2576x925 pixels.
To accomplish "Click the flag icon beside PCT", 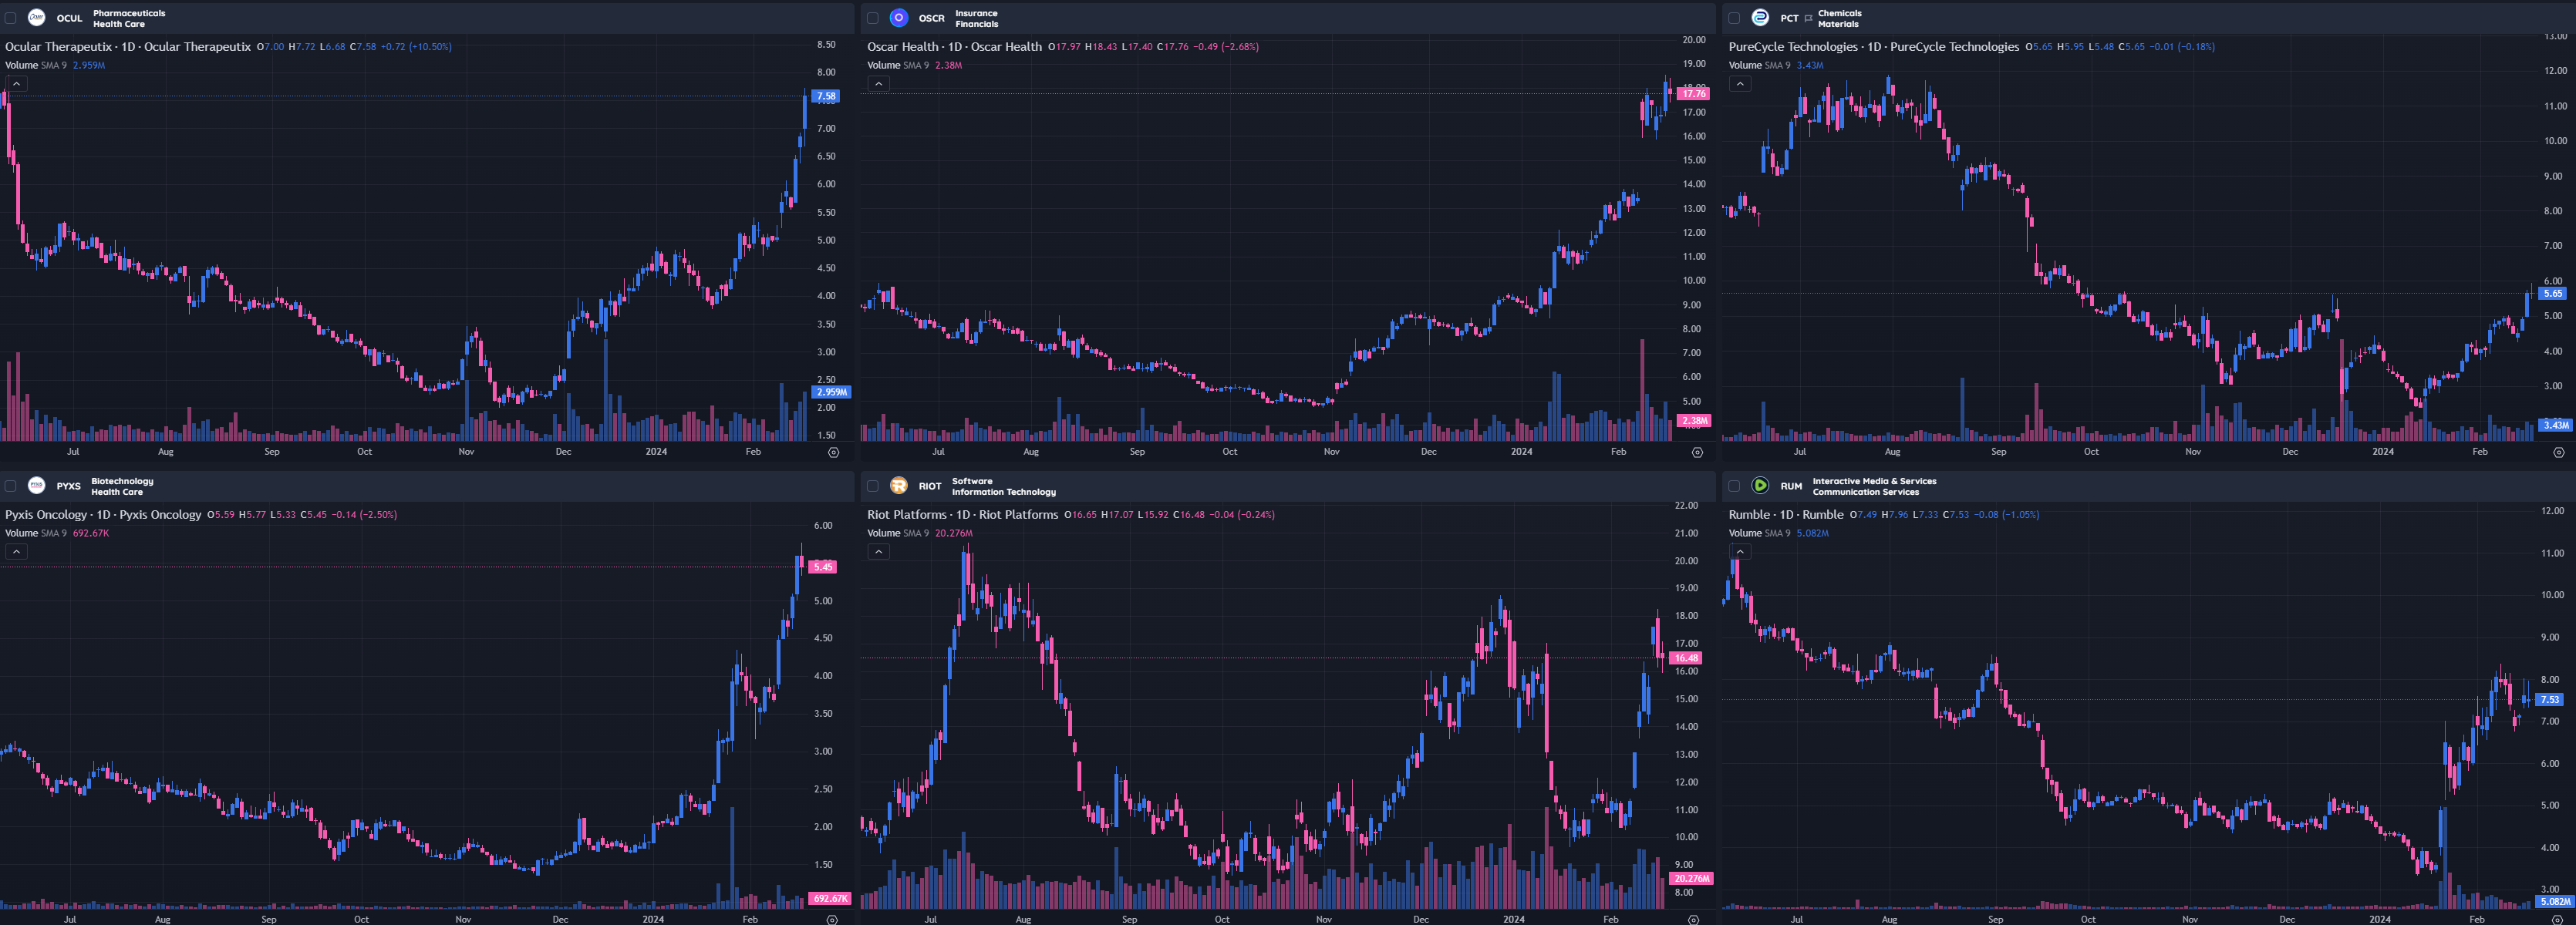I will pyautogui.click(x=1808, y=18).
